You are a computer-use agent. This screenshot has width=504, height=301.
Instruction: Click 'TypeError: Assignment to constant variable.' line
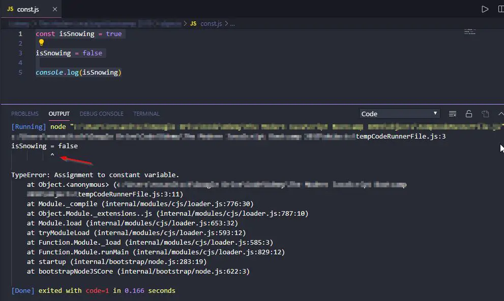pyautogui.click(x=95, y=175)
